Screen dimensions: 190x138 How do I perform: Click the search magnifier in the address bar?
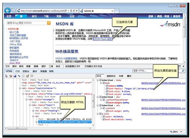pyautogui.click(x=65, y=11)
